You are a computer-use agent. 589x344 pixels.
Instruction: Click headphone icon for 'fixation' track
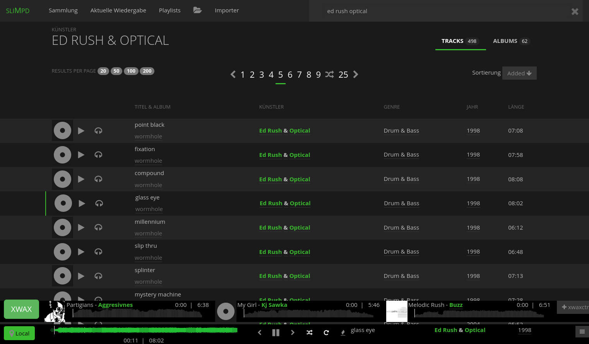pyautogui.click(x=98, y=155)
